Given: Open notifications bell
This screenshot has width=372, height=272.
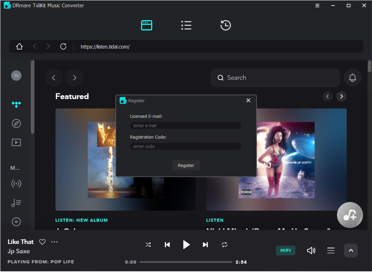Looking at the screenshot, I should pyautogui.click(x=352, y=78).
